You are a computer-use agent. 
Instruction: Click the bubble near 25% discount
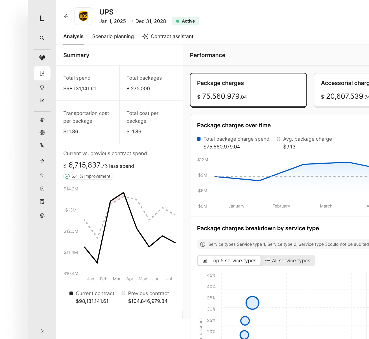point(245,321)
